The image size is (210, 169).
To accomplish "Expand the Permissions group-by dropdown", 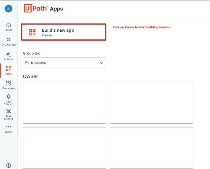I will click(x=64, y=62).
